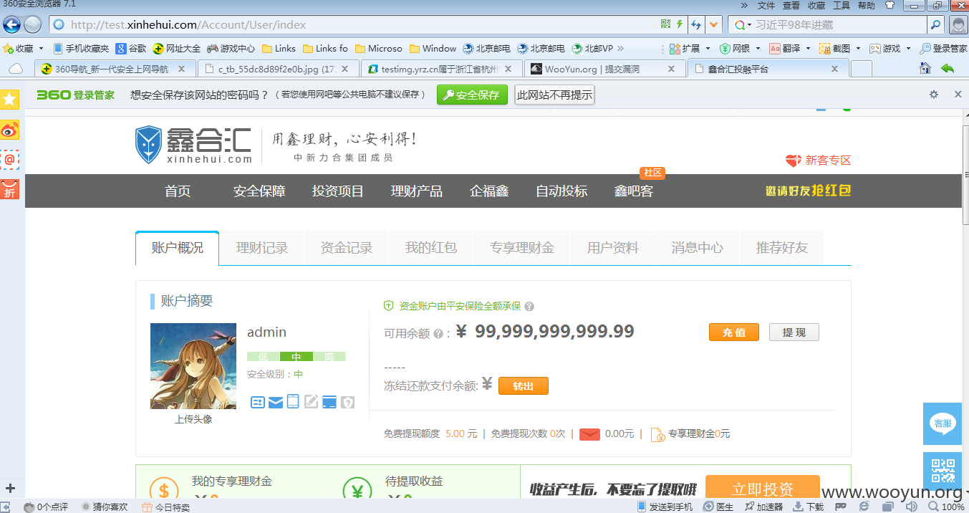The height and width of the screenshot is (513, 969).
Task: Expand the 收藏 favorites dropdown arrow
Action: pyautogui.click(x=41, y=49)
